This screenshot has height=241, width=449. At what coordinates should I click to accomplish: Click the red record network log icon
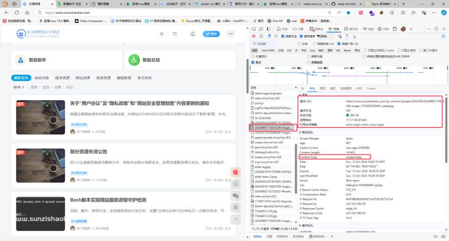pos(254,36)
